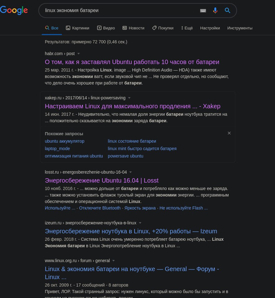
Task: Click the related query laptop_mode
Action: [x=57, y=149]
